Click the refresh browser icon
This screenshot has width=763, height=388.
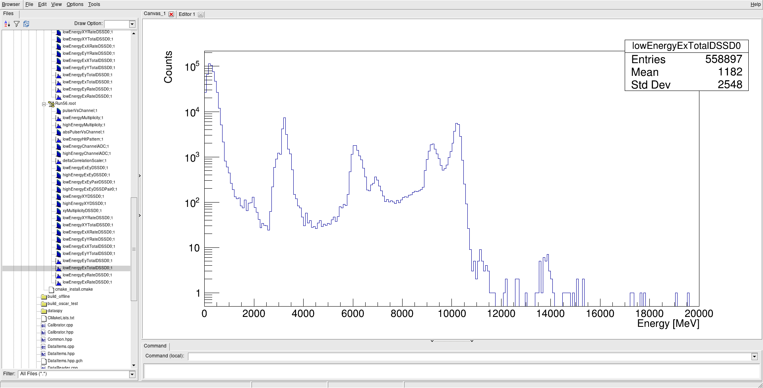26,24
